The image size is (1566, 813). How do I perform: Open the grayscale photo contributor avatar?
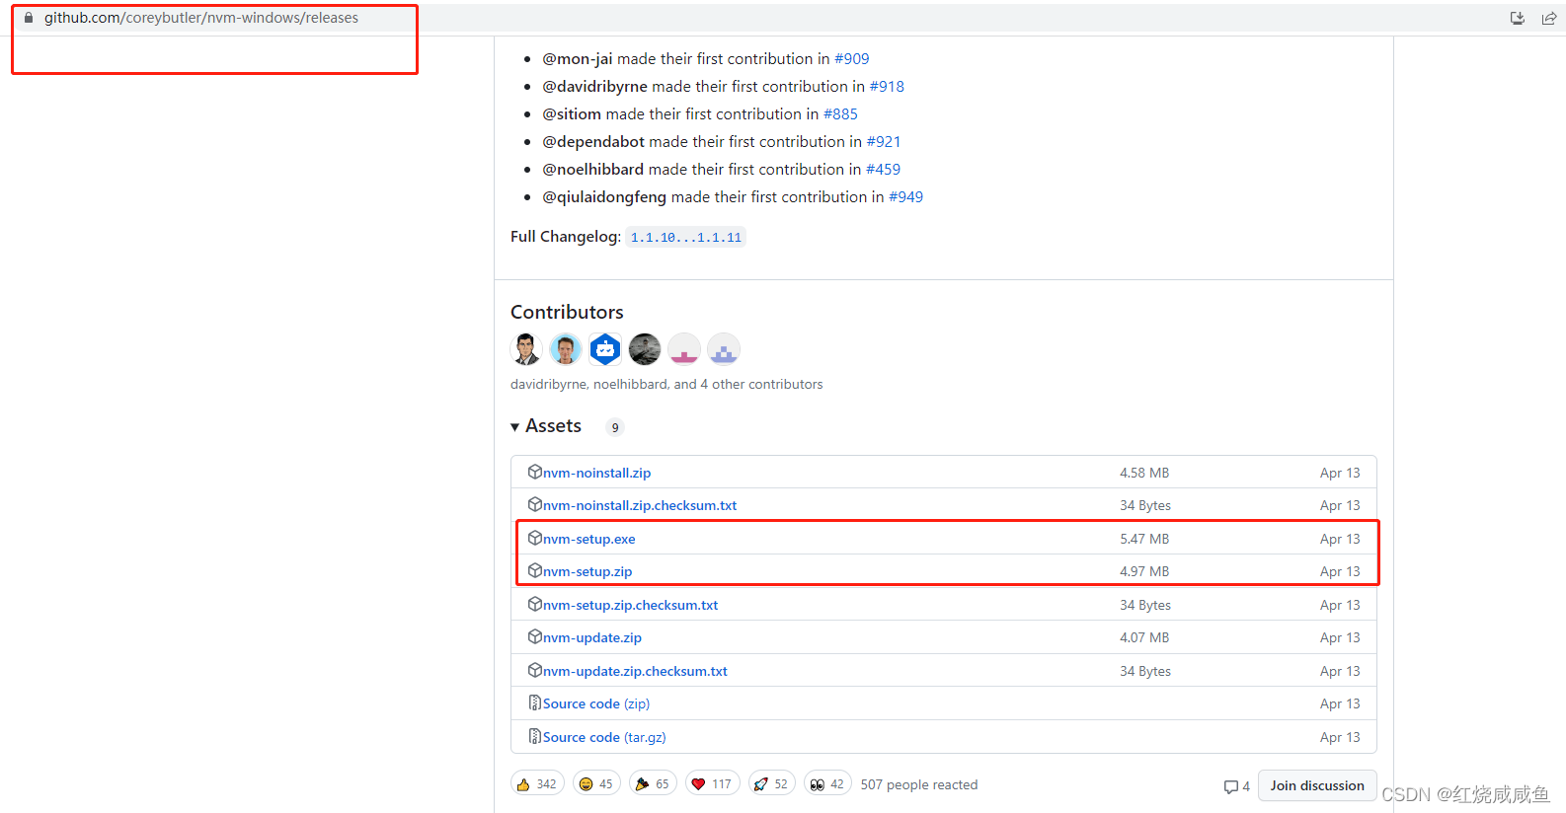(645, 349)
